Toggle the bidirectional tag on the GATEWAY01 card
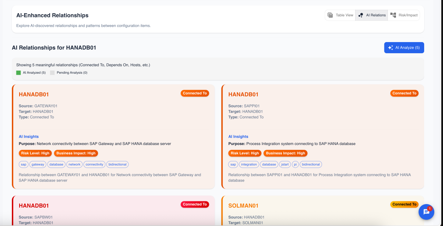Screen dimensions: 443x226 [118, 164]
